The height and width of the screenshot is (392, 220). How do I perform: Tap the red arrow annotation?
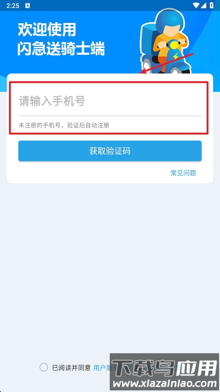(167, 63)
